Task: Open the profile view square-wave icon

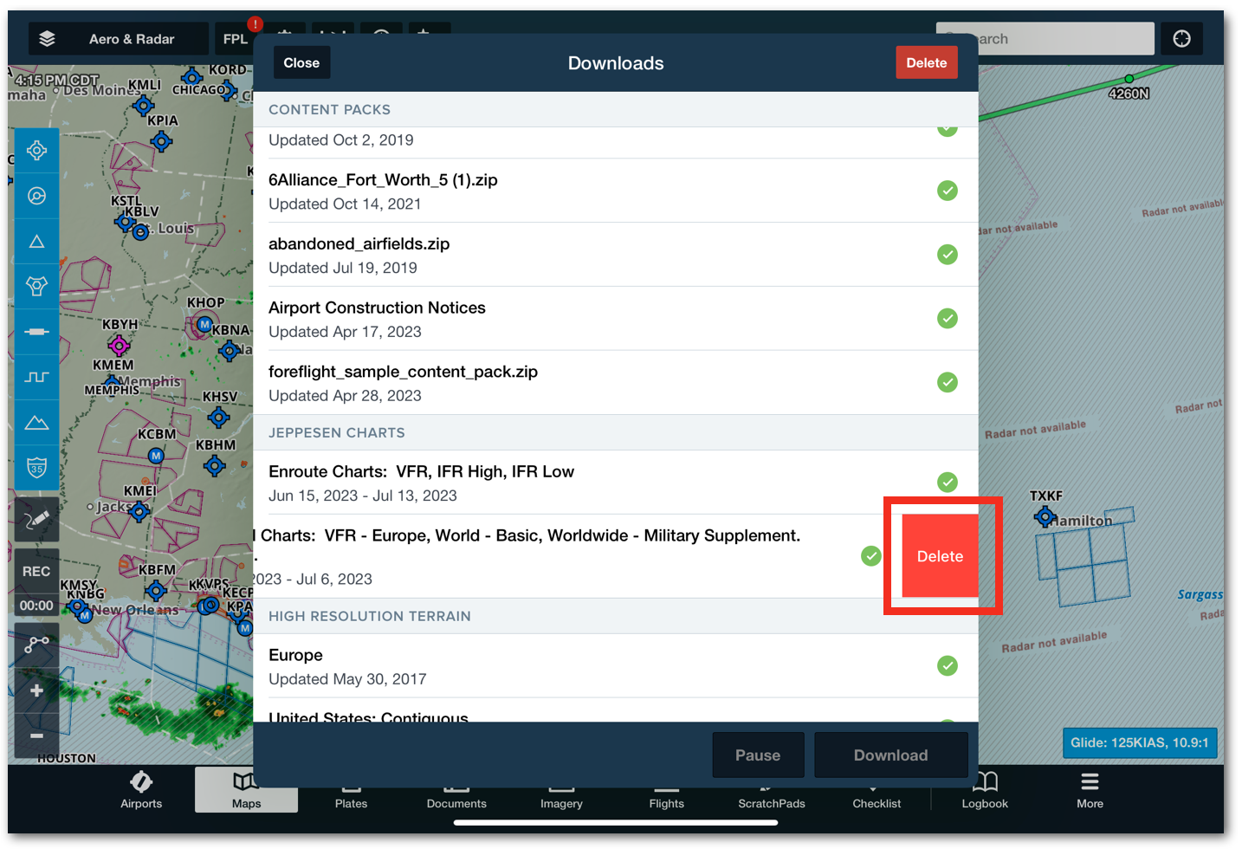Action: (x=36, y=377)
